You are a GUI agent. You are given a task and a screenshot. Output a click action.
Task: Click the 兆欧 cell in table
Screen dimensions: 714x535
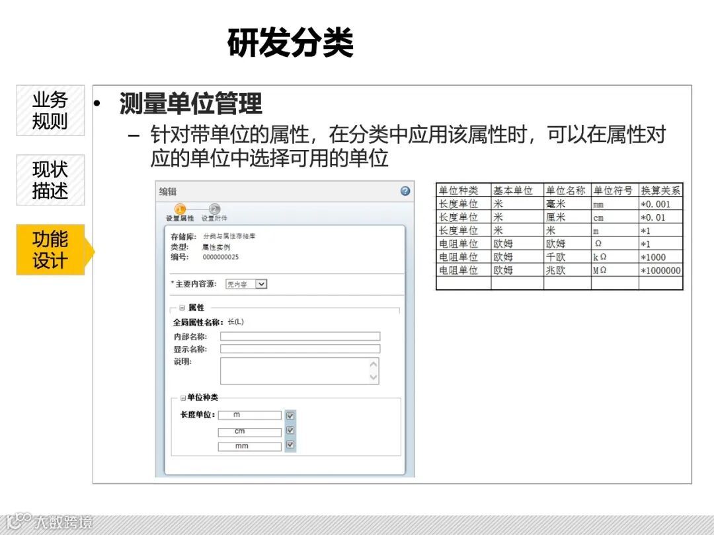click(x=567, y=270)
